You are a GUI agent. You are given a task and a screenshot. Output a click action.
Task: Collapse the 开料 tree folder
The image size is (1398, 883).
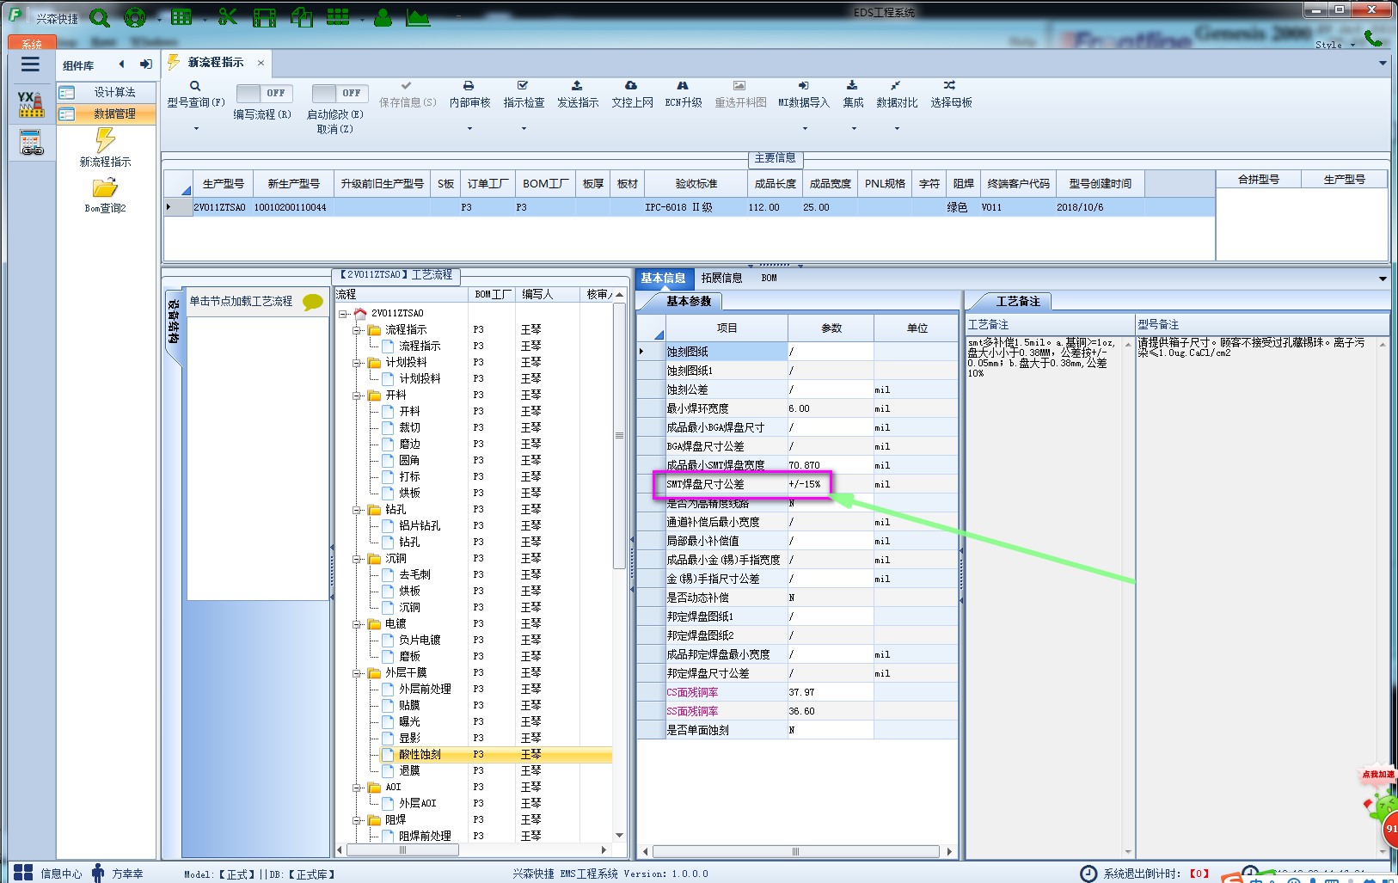(x=356, y=396)
